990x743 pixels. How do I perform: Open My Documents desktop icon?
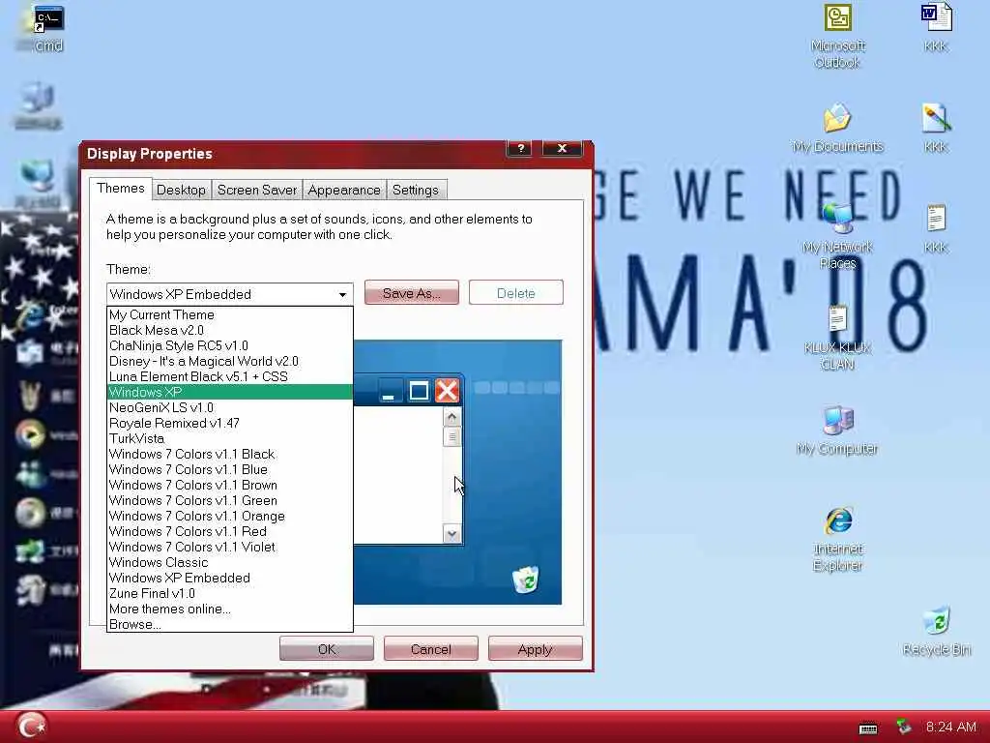point(838,129)
